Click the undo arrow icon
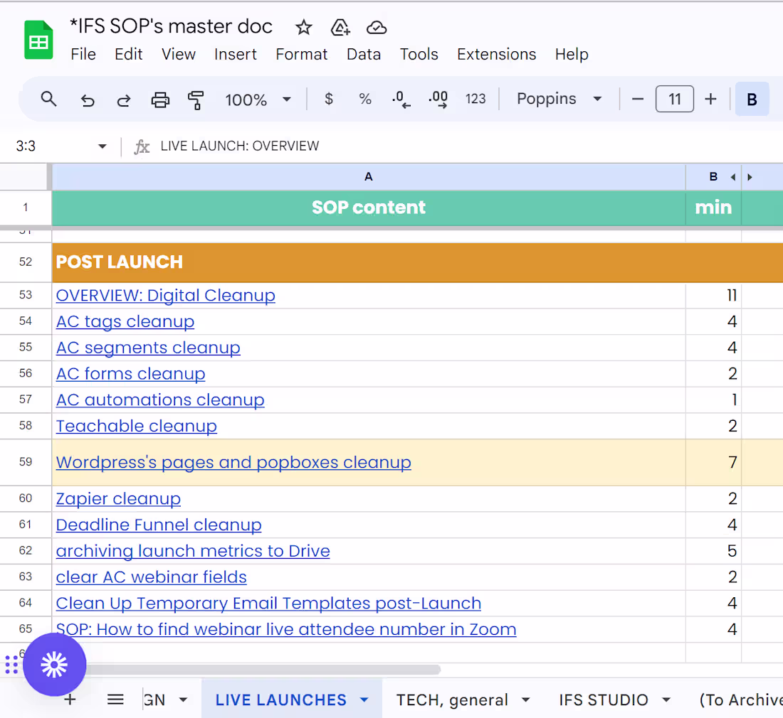783x718 pixels. point(88,100)
